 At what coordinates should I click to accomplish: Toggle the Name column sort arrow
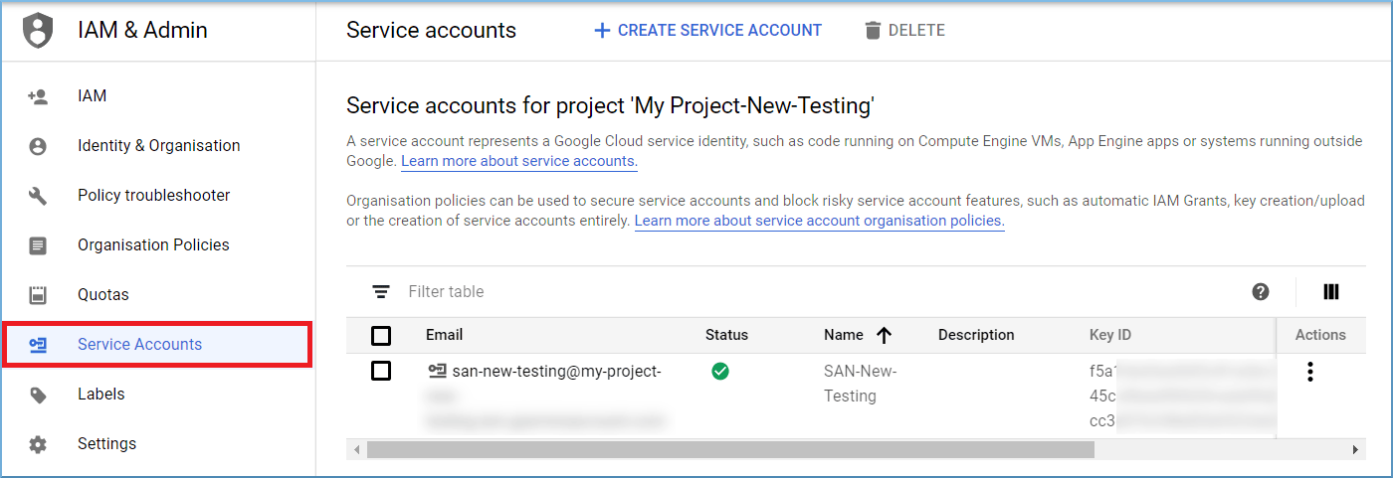point(884,335)
